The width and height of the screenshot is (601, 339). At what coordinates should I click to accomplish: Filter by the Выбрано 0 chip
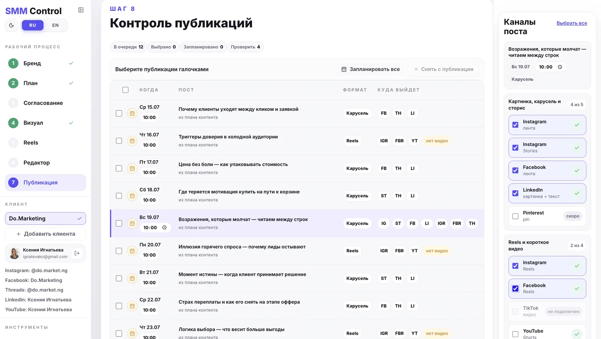pos(163,47)
